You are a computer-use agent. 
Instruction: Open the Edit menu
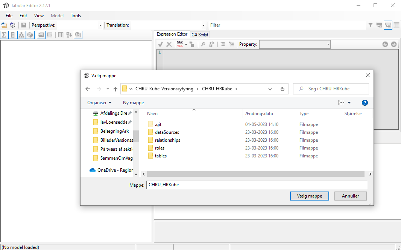23,15
